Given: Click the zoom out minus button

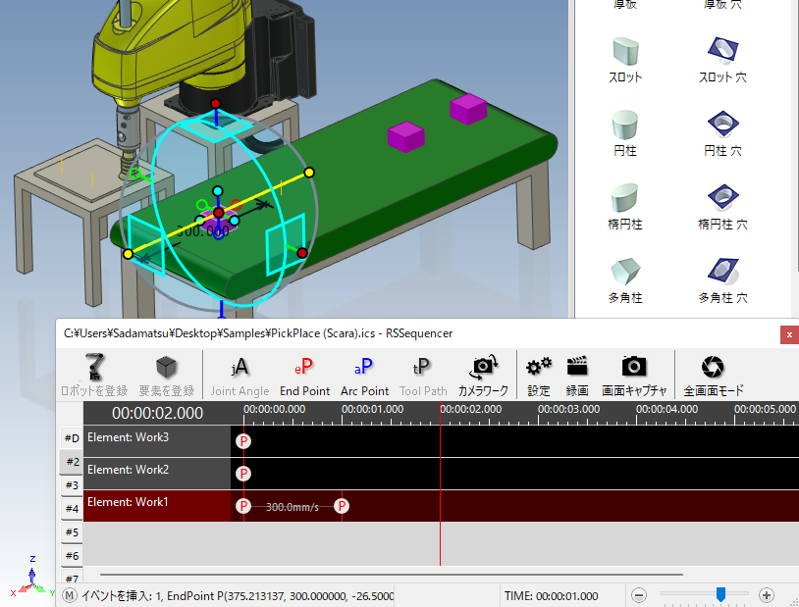Looking at the screenshot, I should [639, 595].
